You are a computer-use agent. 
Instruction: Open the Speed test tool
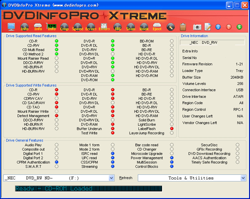click(x=77, y=27)
